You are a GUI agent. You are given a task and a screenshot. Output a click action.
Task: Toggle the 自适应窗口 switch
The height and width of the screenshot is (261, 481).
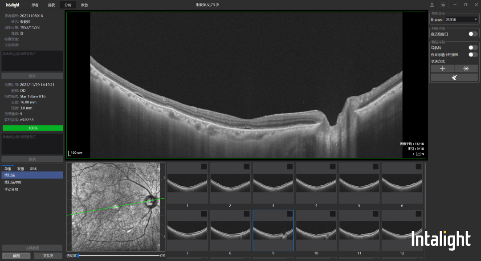coord(473,34)
